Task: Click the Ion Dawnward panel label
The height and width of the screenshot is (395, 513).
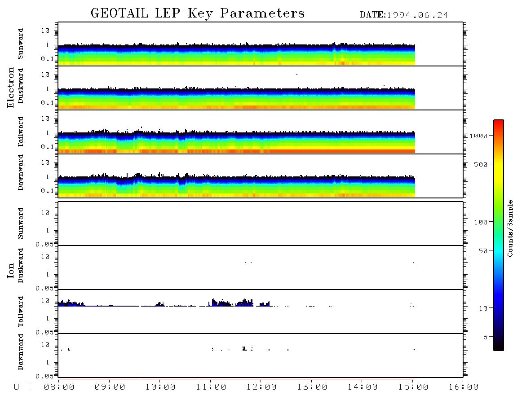Action: click(x=21, y=352)
